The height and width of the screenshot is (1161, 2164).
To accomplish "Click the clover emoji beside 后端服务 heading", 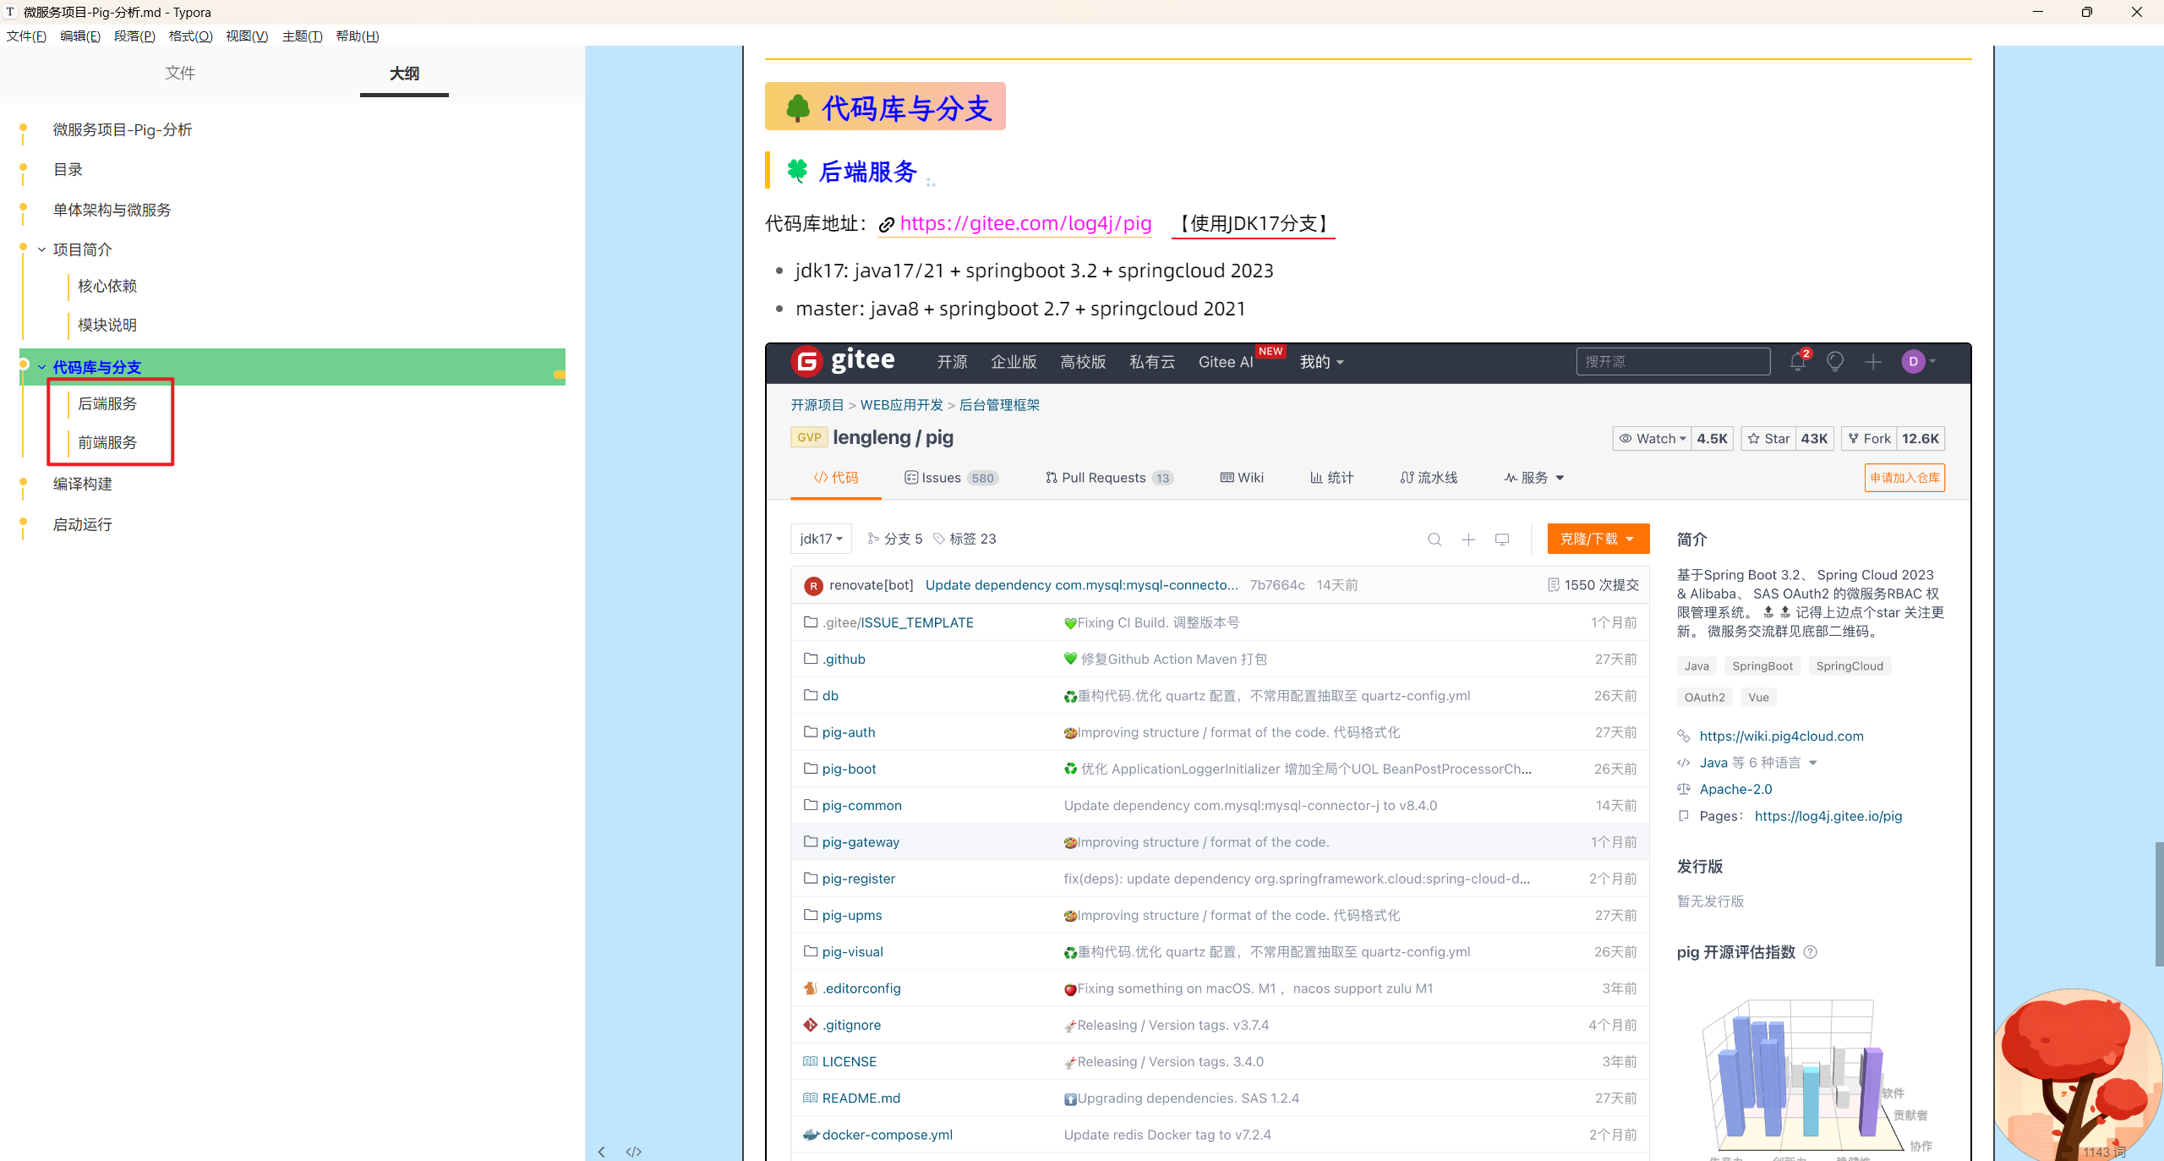I will click(797, 171).
